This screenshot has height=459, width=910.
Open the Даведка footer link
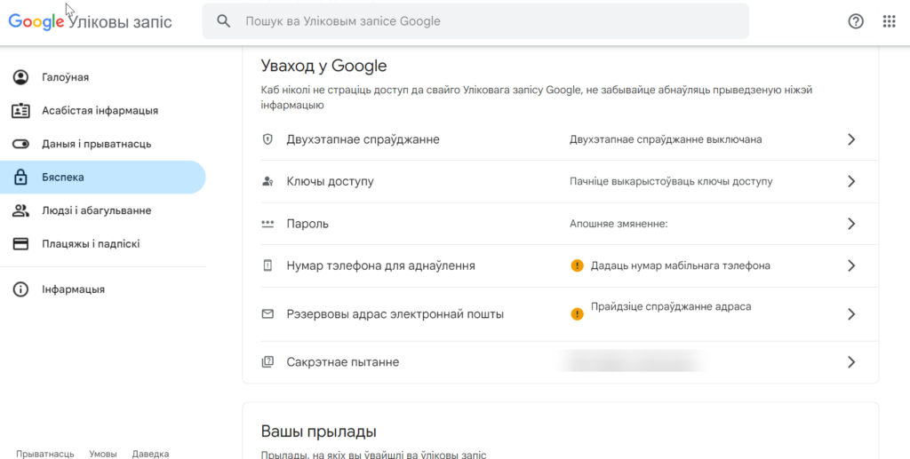point(150,454)
